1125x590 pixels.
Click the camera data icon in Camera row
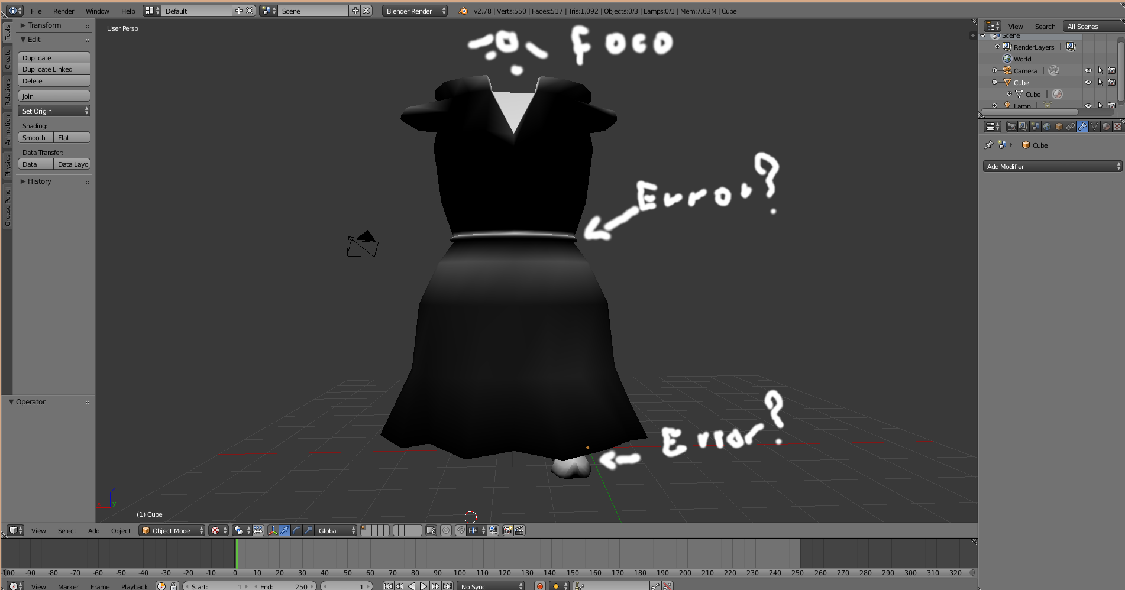(x=1054, y=70)
